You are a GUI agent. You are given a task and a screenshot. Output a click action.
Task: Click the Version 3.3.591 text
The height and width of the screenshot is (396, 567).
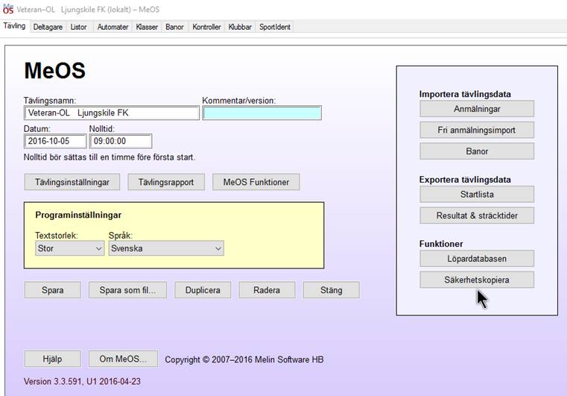[82, 382]
